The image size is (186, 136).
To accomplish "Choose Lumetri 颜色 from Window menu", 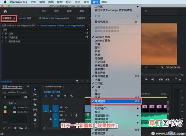I will [x=116, y=41].
